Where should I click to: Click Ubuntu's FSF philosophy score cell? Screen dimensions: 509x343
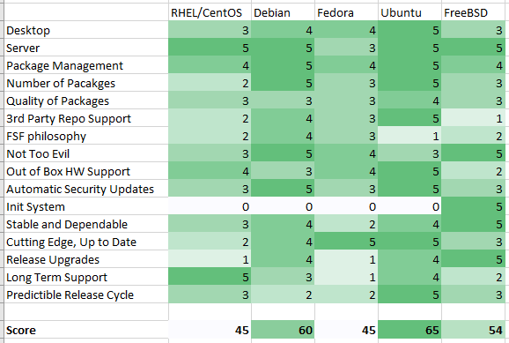(409, 136)
